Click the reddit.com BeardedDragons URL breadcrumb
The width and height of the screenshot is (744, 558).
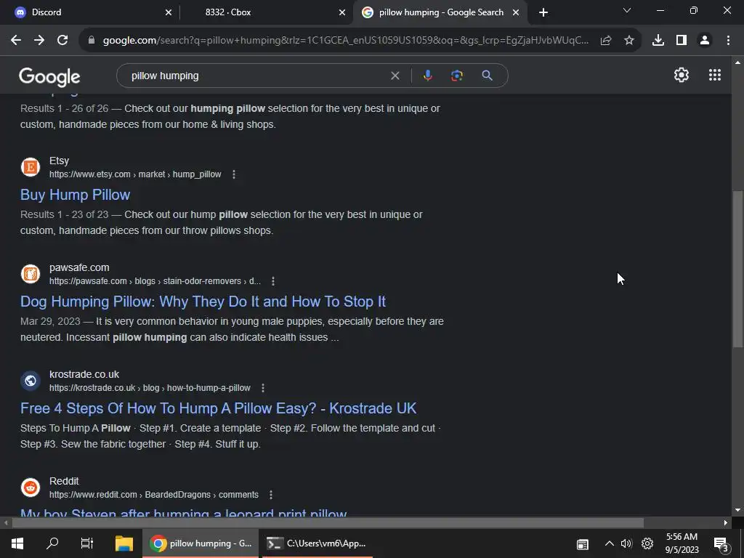coord(154,495)
